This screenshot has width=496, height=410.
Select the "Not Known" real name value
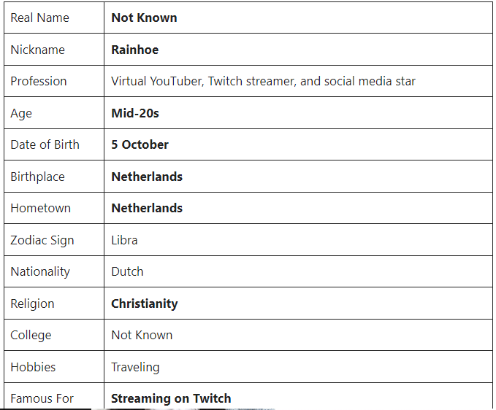tap(144, 18)
